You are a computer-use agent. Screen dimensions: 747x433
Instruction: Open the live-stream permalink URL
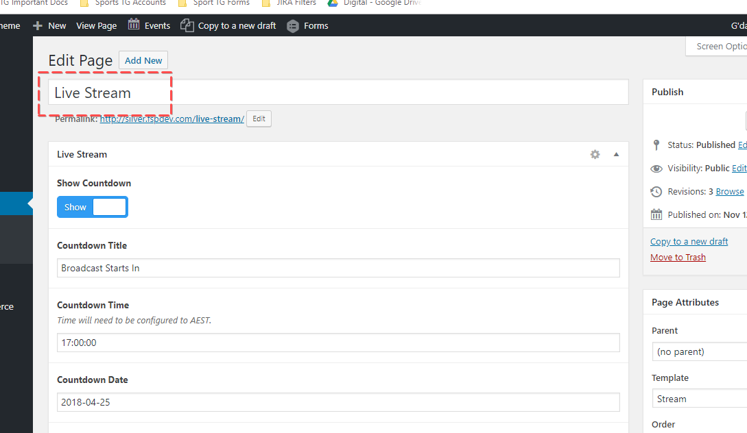[172, 119]
